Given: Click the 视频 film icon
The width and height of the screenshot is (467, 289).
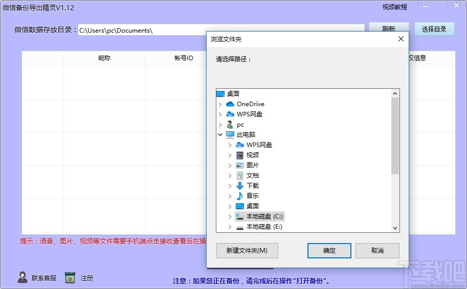Looking at the screenshot, I should point(240,155).
